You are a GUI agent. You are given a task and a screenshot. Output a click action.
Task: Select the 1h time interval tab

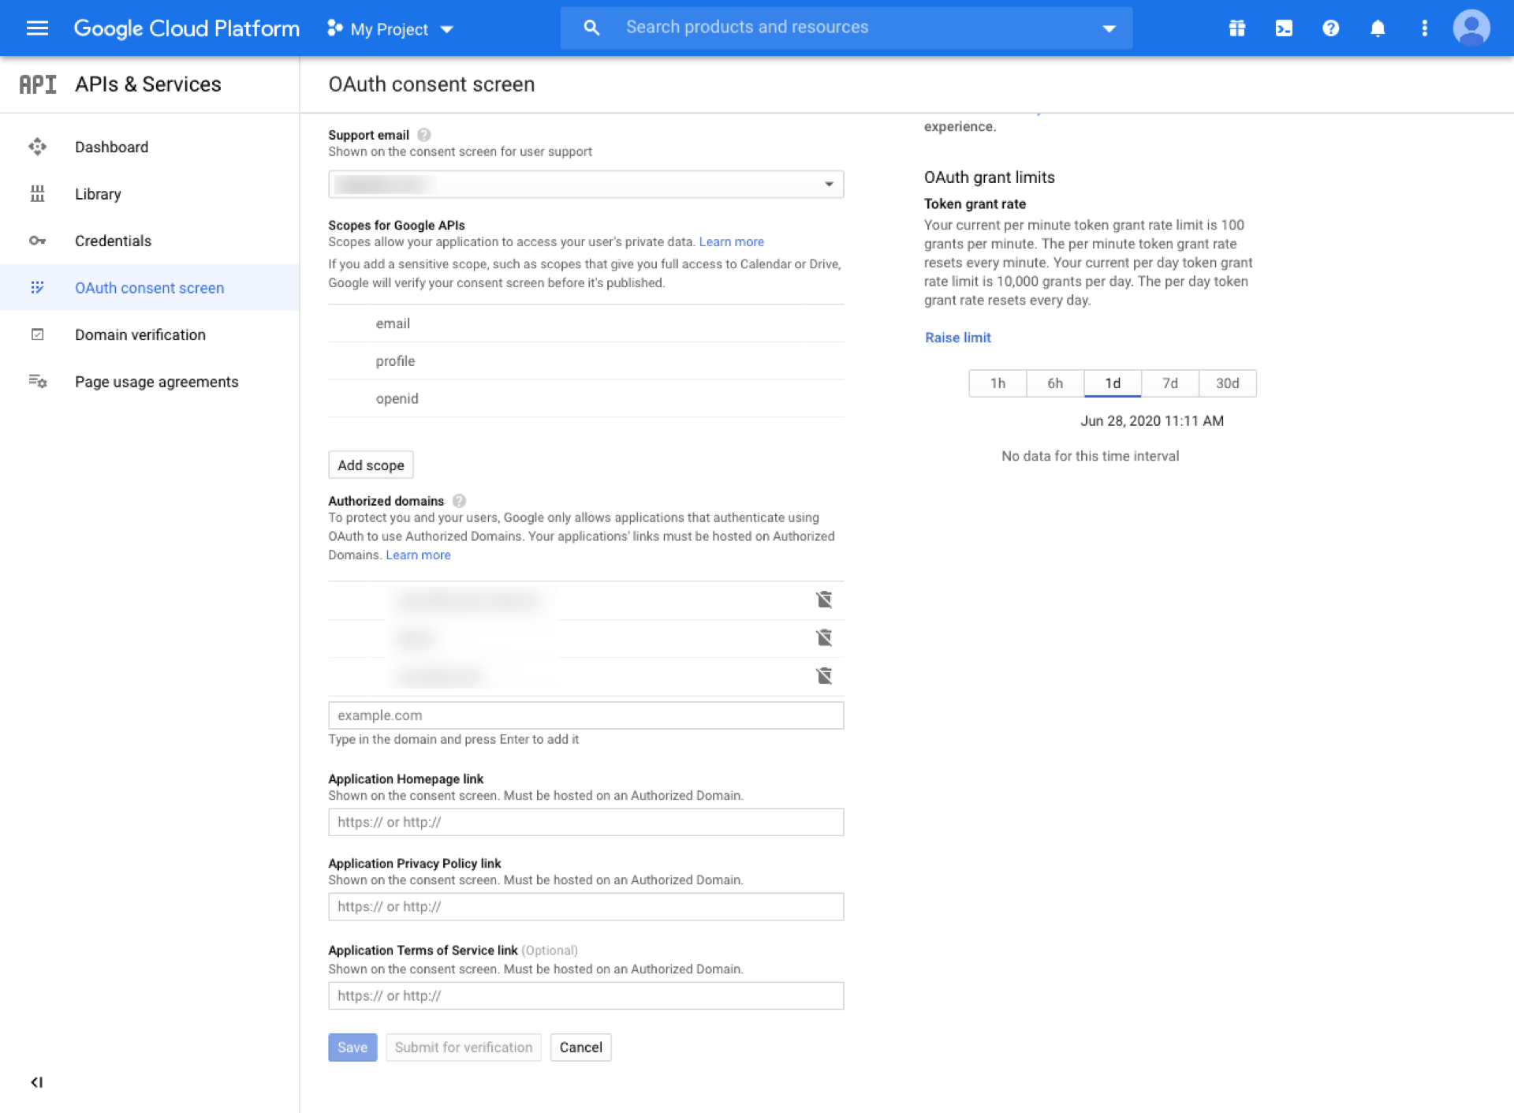click(998, 383)
